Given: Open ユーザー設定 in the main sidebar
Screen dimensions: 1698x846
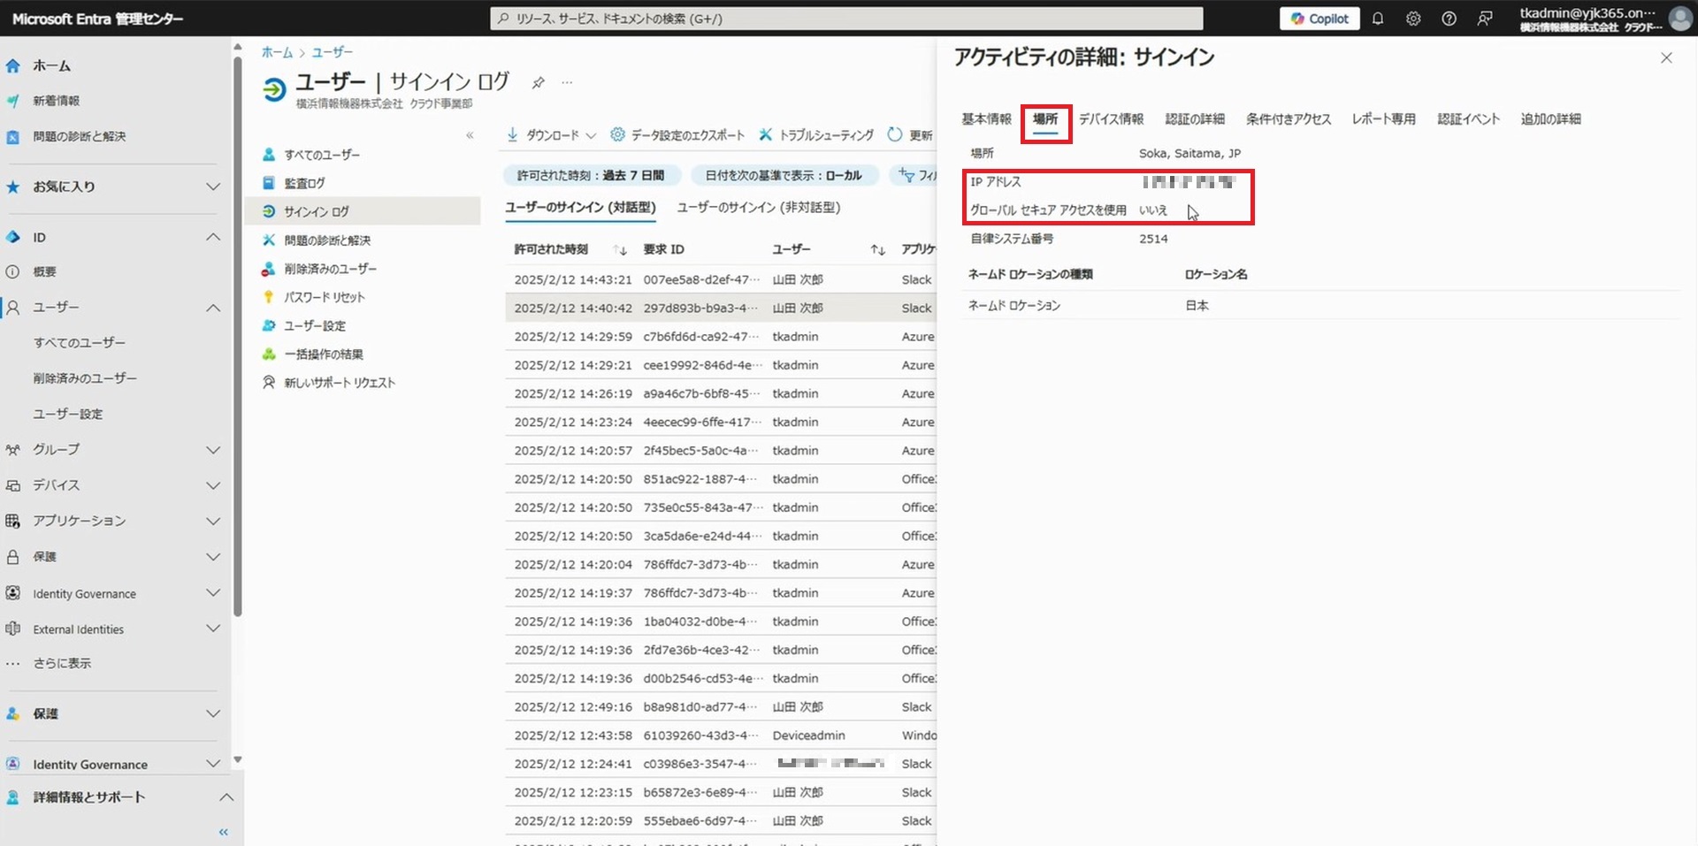Looking at the screenshot, I should [x=68, y=414].
